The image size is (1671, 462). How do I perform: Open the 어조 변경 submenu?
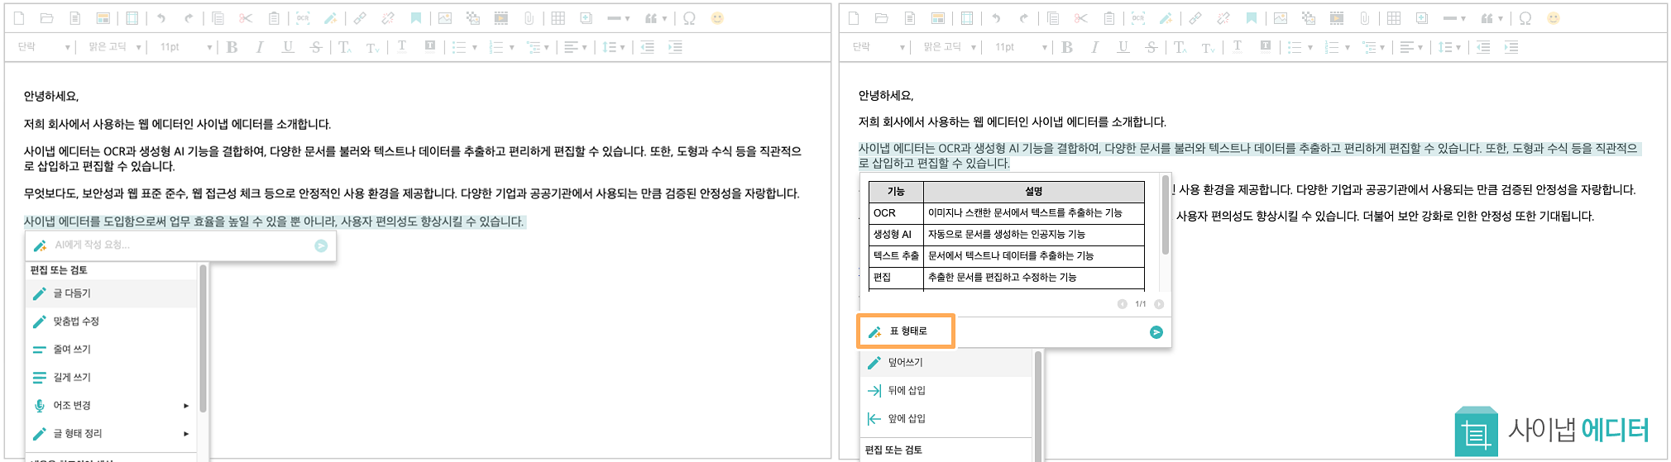click(x=111, y=406)
